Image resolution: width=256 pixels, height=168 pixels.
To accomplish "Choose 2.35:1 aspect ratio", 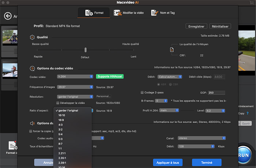I will click(x=72, y=158).
